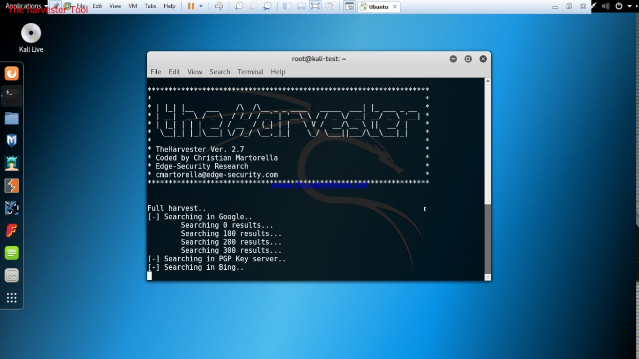The height and width of the screenshot is (359, 639).
Task: Switch to Unity mode
Action: 329,6
